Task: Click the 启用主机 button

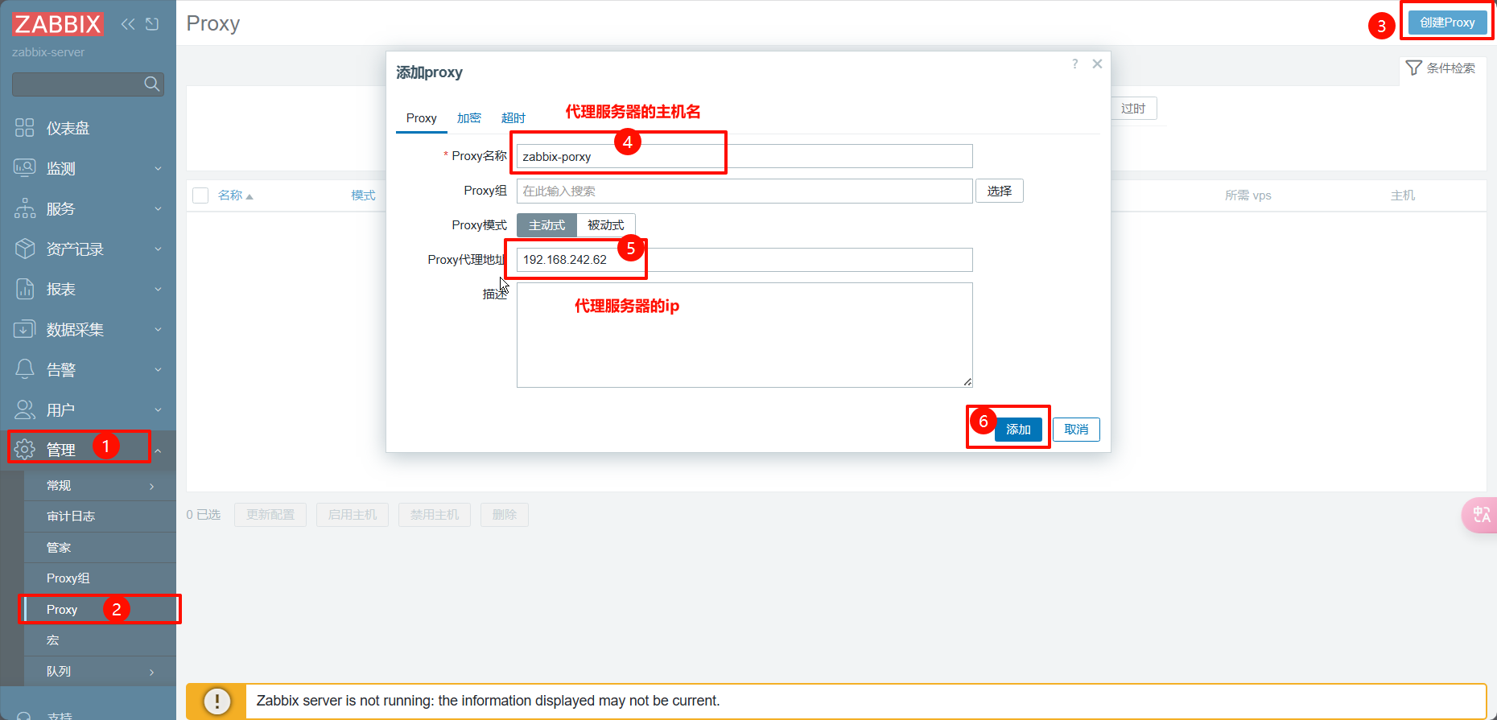Action: click(x=353, y=515)
